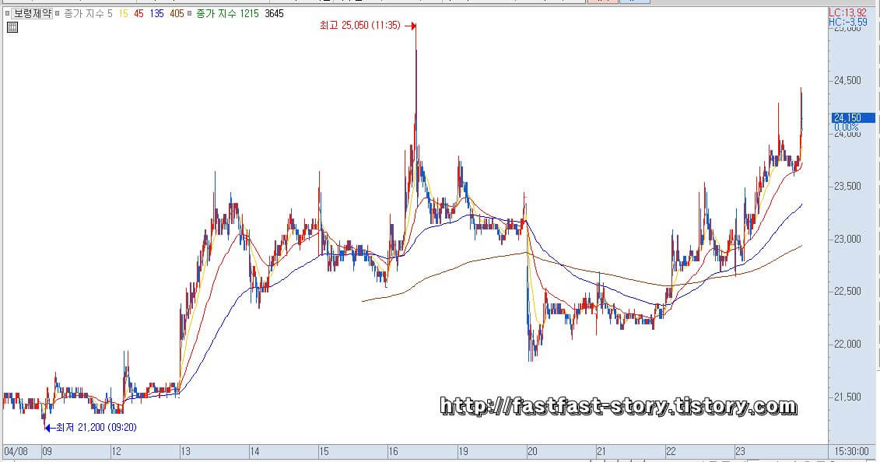Click the small square marker before 보령제약
This screenshot has height=462, width=880.
point(7,13)
